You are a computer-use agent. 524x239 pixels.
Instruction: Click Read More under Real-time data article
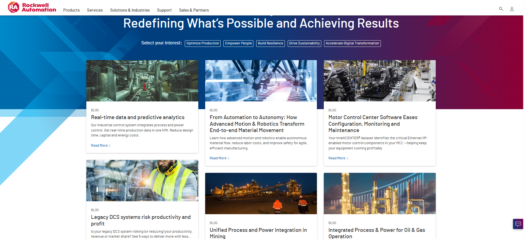coord(101,146)
